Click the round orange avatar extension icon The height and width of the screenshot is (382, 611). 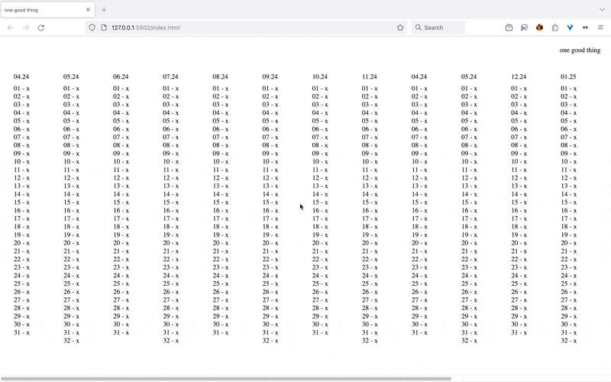(539, 28)
